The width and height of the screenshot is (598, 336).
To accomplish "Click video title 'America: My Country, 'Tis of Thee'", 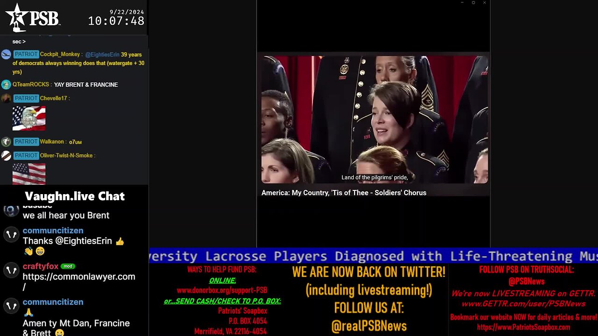I will (x=344, y=193).
